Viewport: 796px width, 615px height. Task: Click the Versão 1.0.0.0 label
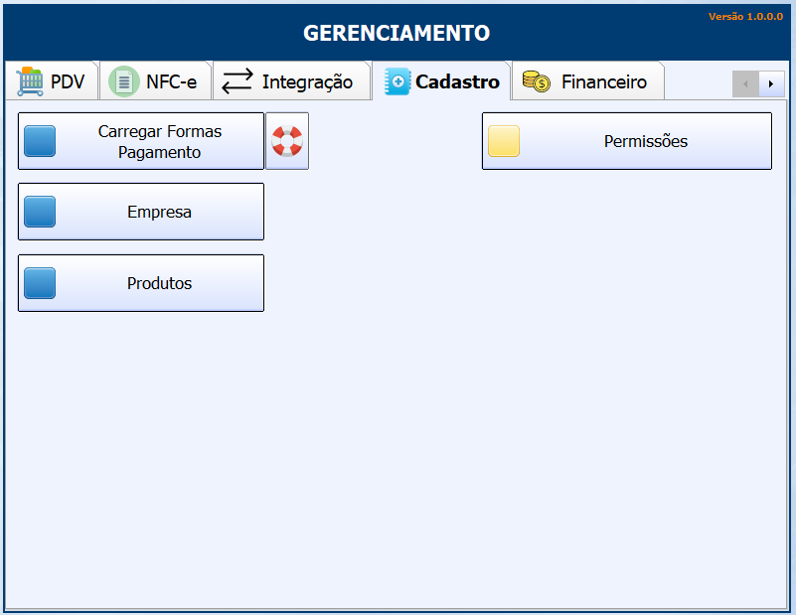click(x=745, y=17)
